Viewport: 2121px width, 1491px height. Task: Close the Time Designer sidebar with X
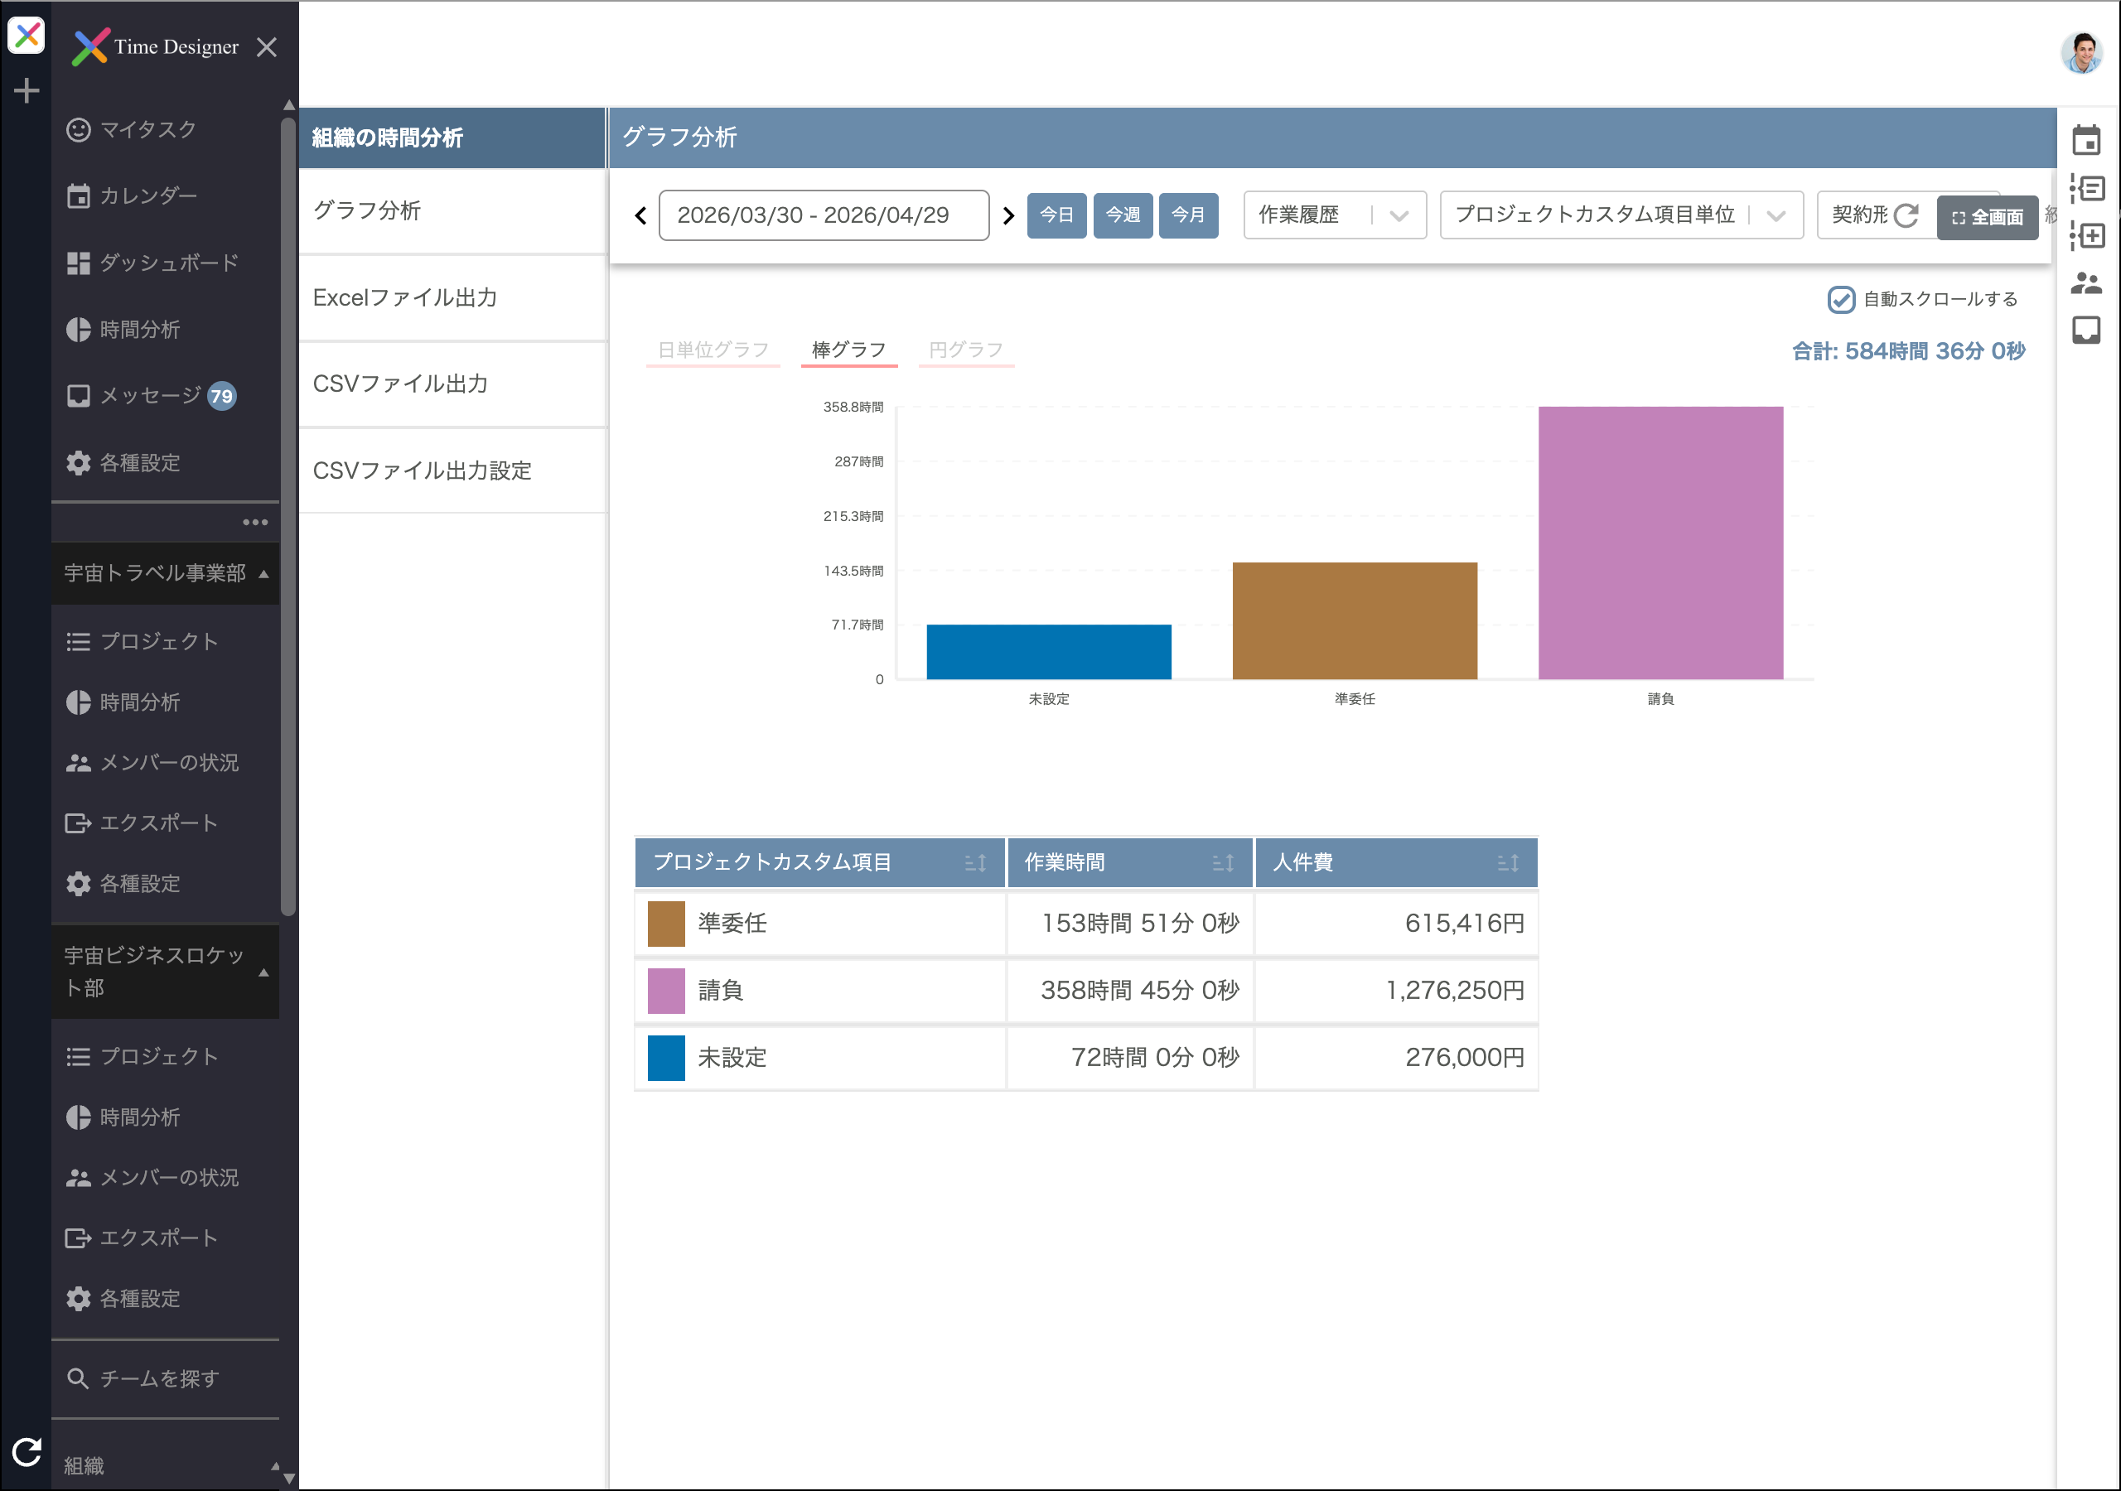(267, 47)
